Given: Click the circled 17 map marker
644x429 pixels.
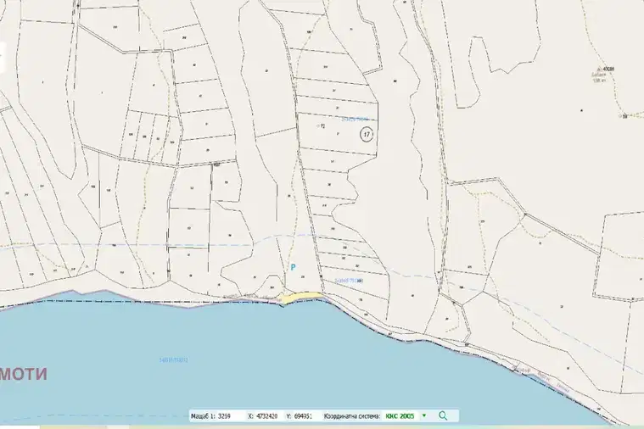Looking at the screenshot, I should [x=367, y=134].
